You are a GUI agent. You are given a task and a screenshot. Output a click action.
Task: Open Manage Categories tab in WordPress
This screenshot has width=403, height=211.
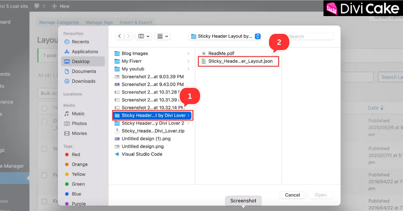59,22
